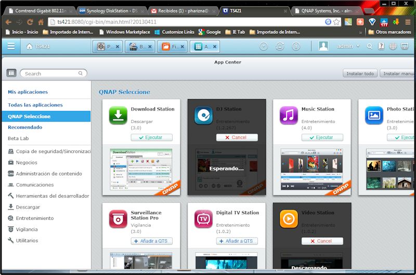Viewport: 416px width, 275px height.
Task: Open the Music Station app icon
Action: point(289,115)
